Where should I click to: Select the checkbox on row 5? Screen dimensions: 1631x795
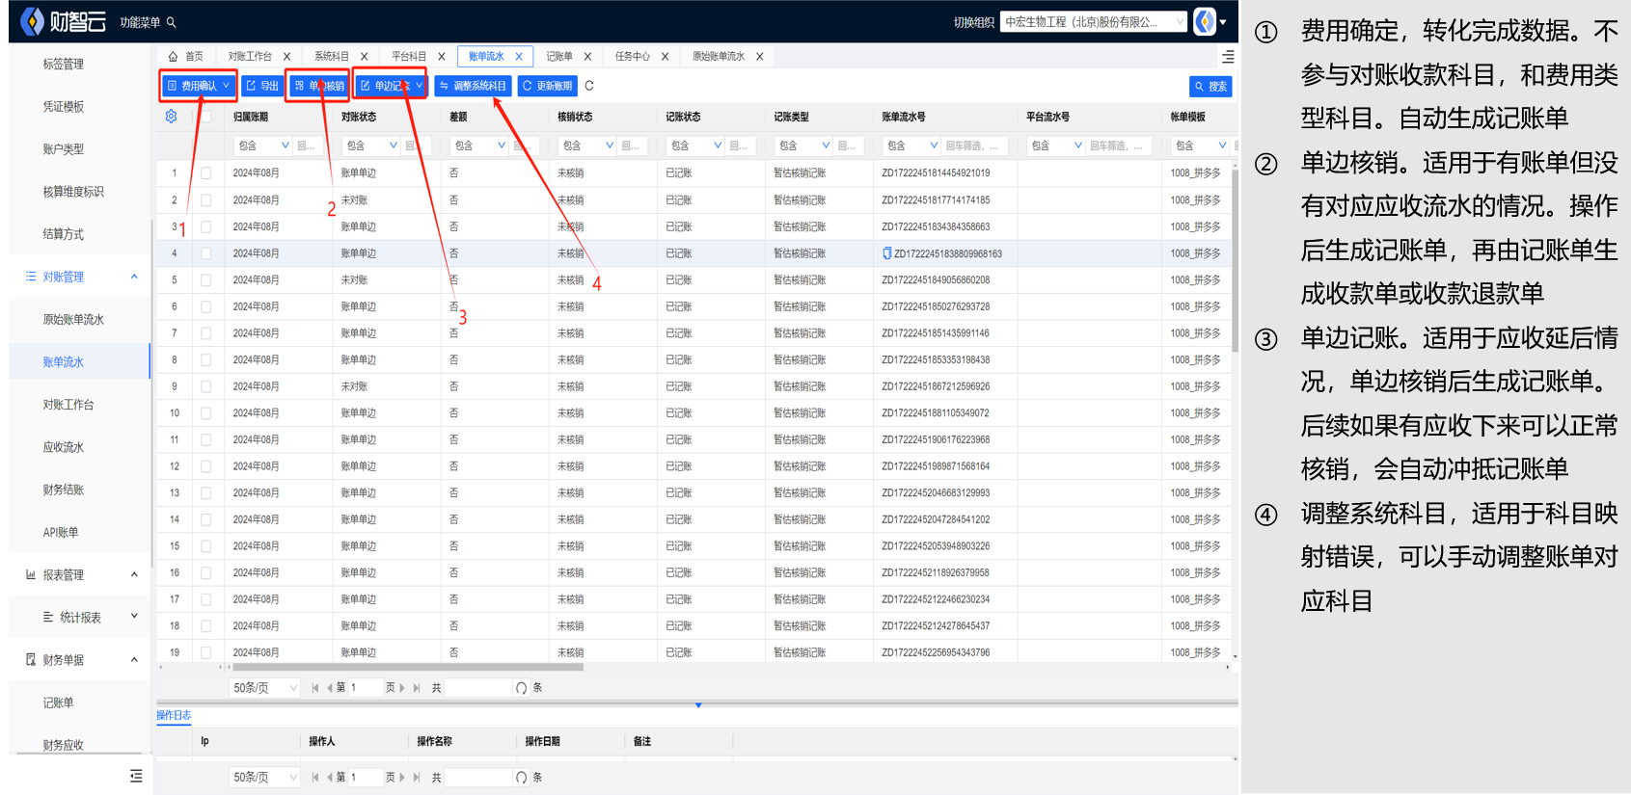(205, 280)
